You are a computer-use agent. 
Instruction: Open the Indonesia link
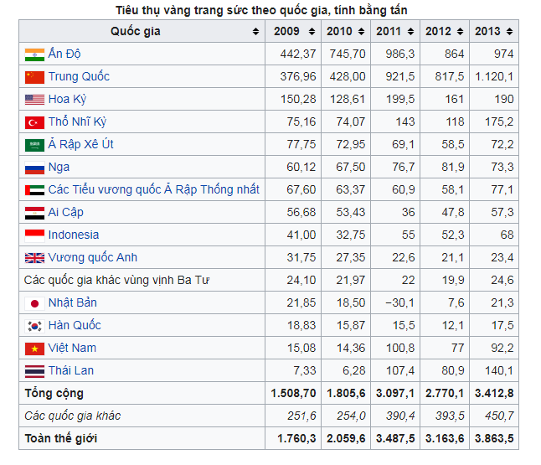(x=74, y=235)
